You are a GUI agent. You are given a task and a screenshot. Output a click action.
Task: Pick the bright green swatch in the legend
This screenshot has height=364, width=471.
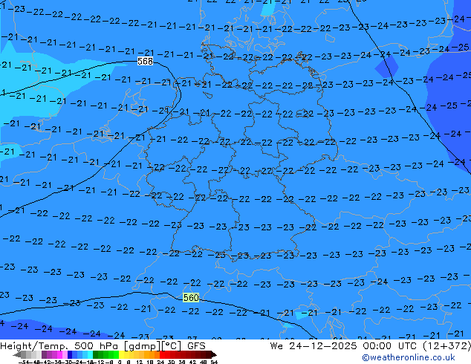click(116, 355)
